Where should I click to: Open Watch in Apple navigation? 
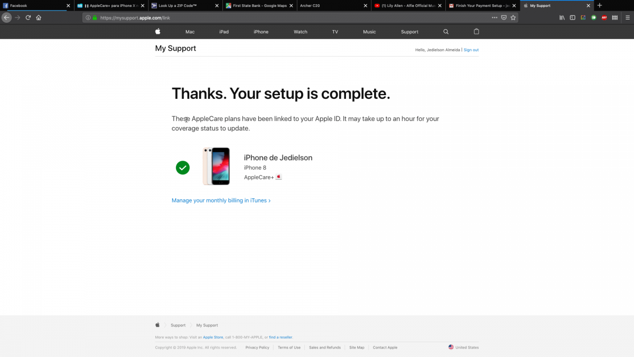[301, 32]
